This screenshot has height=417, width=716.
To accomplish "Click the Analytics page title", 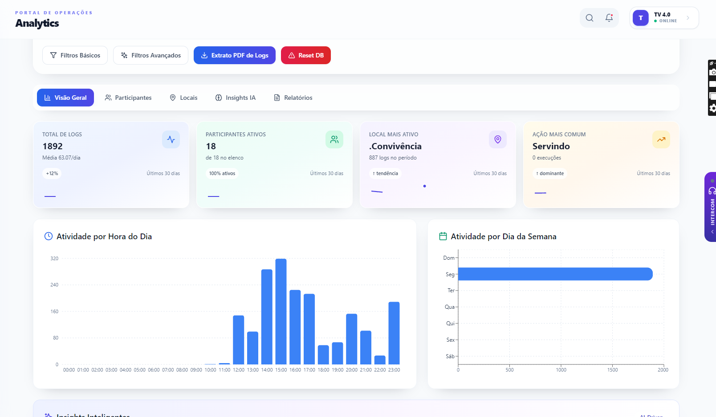I will point(37,23).
